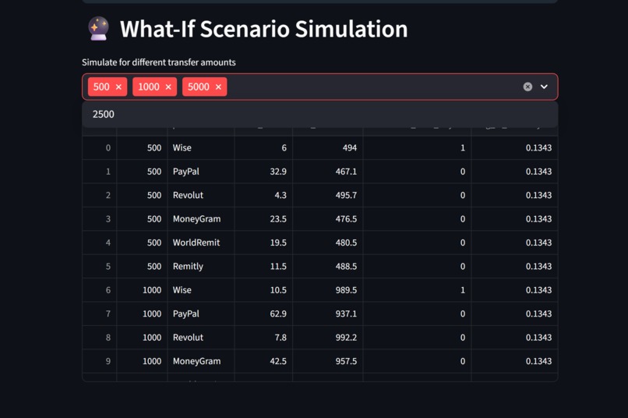628x418 pixels.
Task: Click the fee value 19.5
Action: coord(278,243)
